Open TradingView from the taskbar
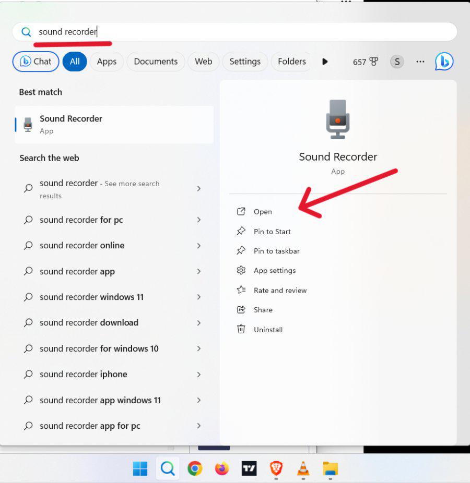This screenshot has width=470, height=483. pyautogui.click(x=249, y=468)
